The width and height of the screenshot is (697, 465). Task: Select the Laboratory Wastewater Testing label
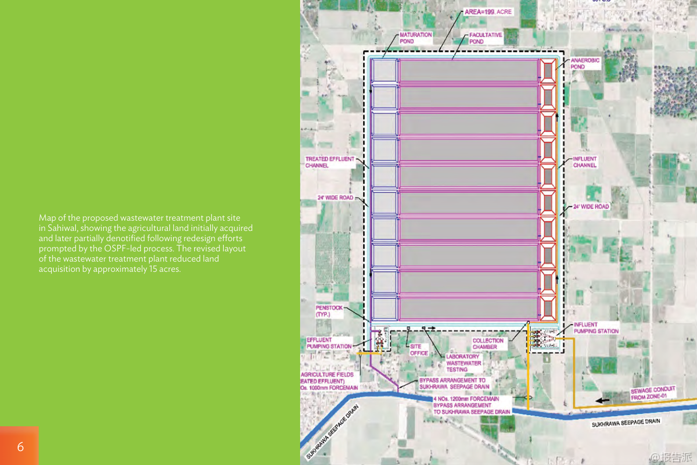[463, 363]
